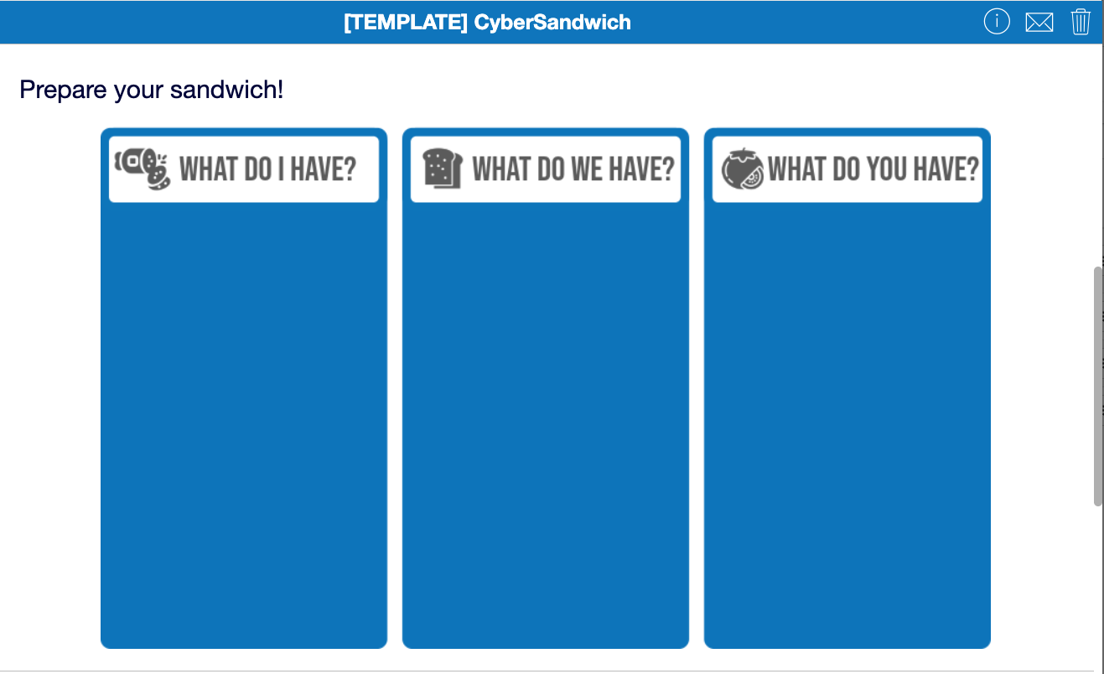Click the bread slice icon
1104x674 pixels.
(x=442, y=168)
